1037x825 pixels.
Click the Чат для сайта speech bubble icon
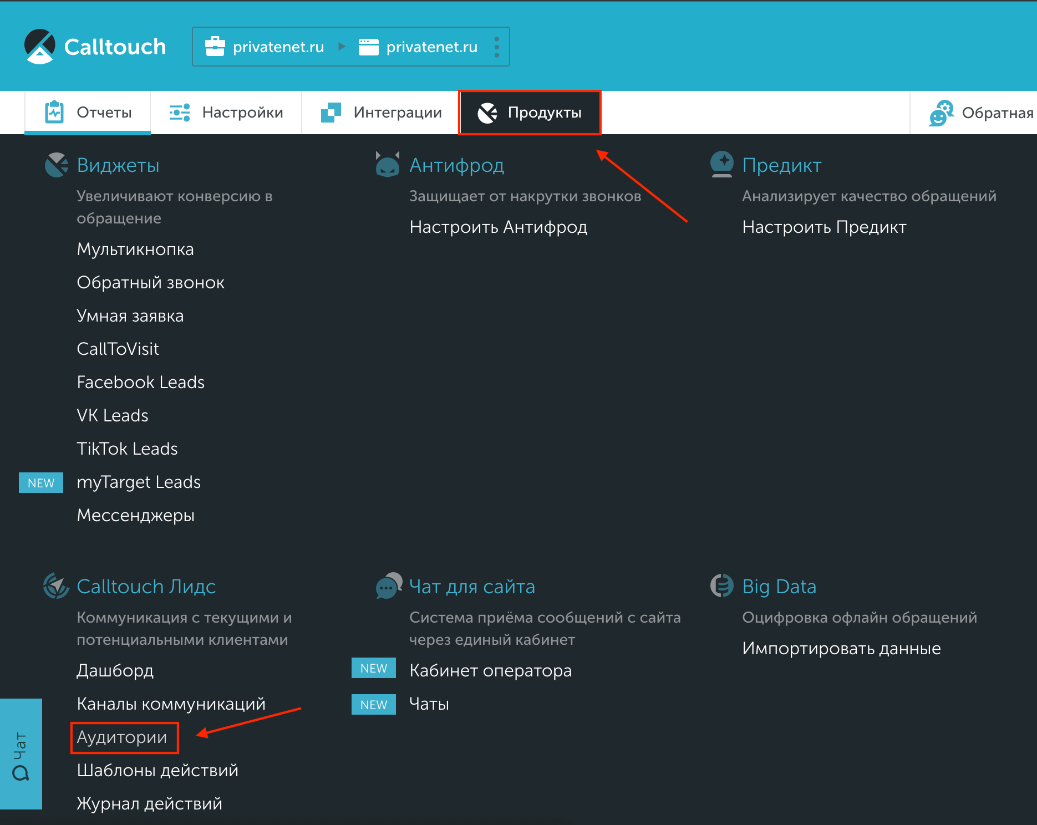(388, 586)
